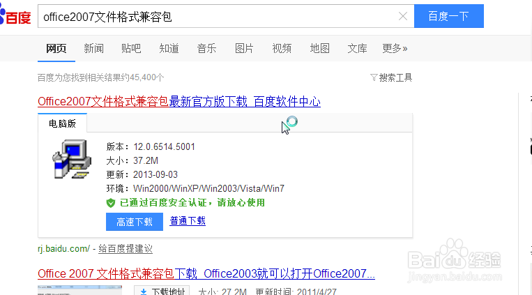
Task: Click the green safety shield icon
Action: click(111, 203)
